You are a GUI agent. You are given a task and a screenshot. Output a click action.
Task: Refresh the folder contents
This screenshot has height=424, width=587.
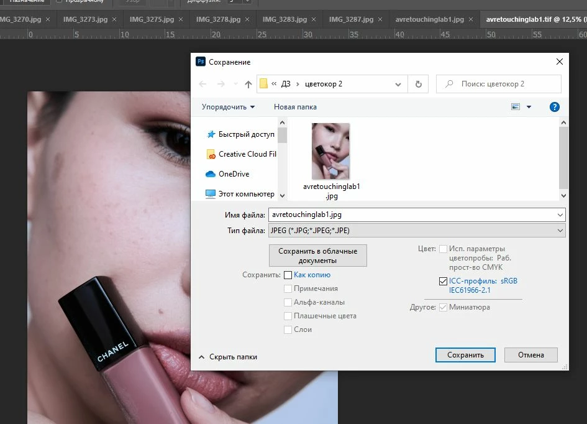[x=419, y=85]
